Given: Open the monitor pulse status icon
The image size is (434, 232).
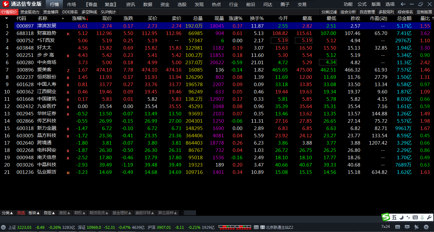Looking at the screenshot, I should [408, 227].
